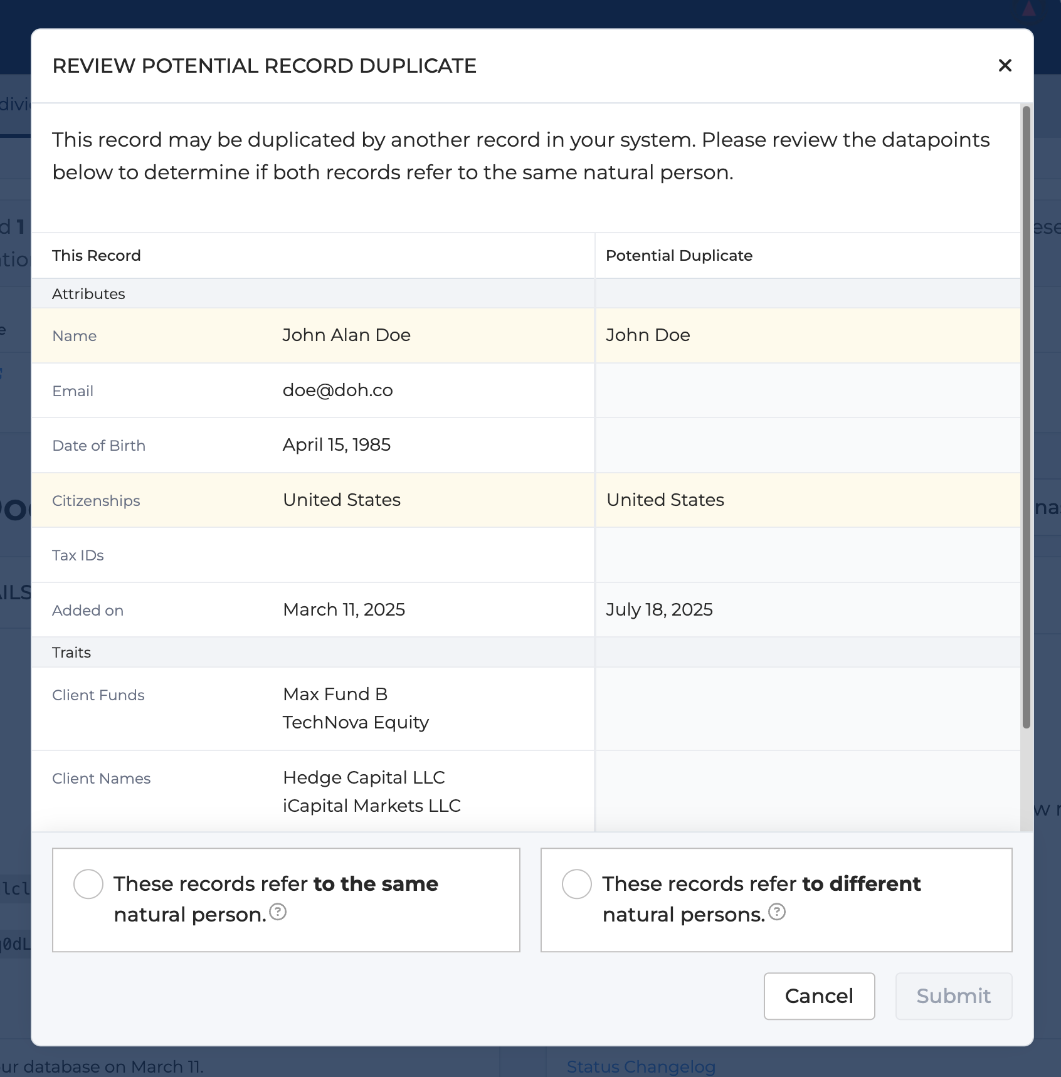Open help icon beside 'different natural persons'
Image resolution: width=1061 pixels, height=1077 pixels.
[x=777, y=912]
